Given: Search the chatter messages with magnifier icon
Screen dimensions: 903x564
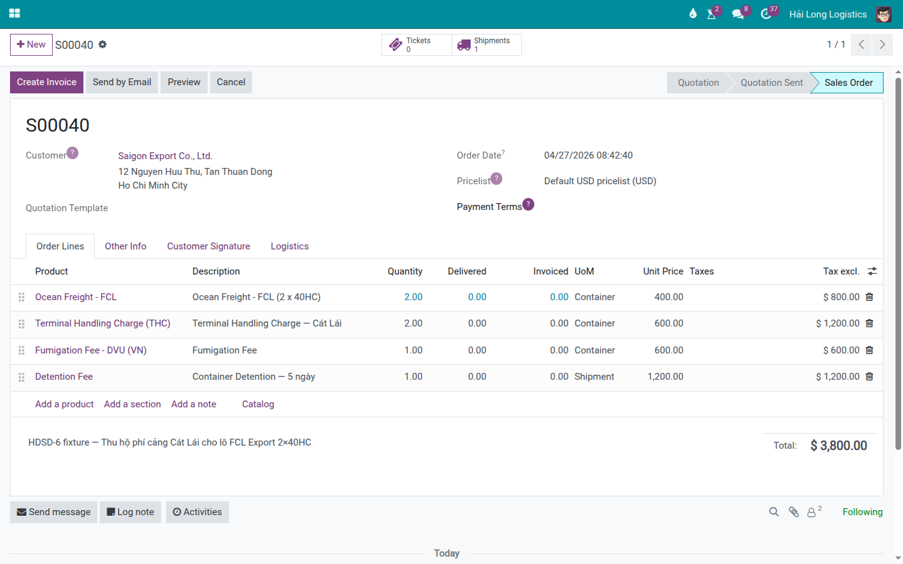Looking at the screenshot, I should point(774,512).
